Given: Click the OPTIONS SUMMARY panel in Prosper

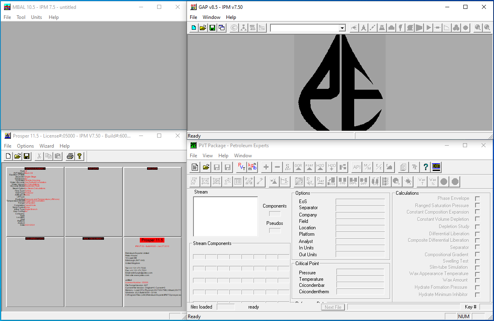Looking at the screenshot, I should click(x=35, y=202).
